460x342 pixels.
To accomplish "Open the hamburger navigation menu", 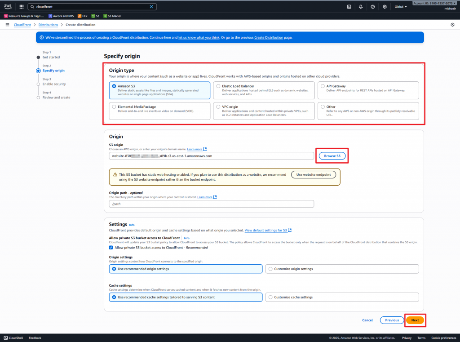I will tap(7, 25).
